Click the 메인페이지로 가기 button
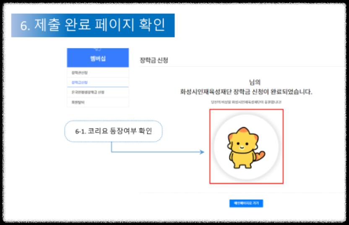349x225 pixels. [246, 203]
